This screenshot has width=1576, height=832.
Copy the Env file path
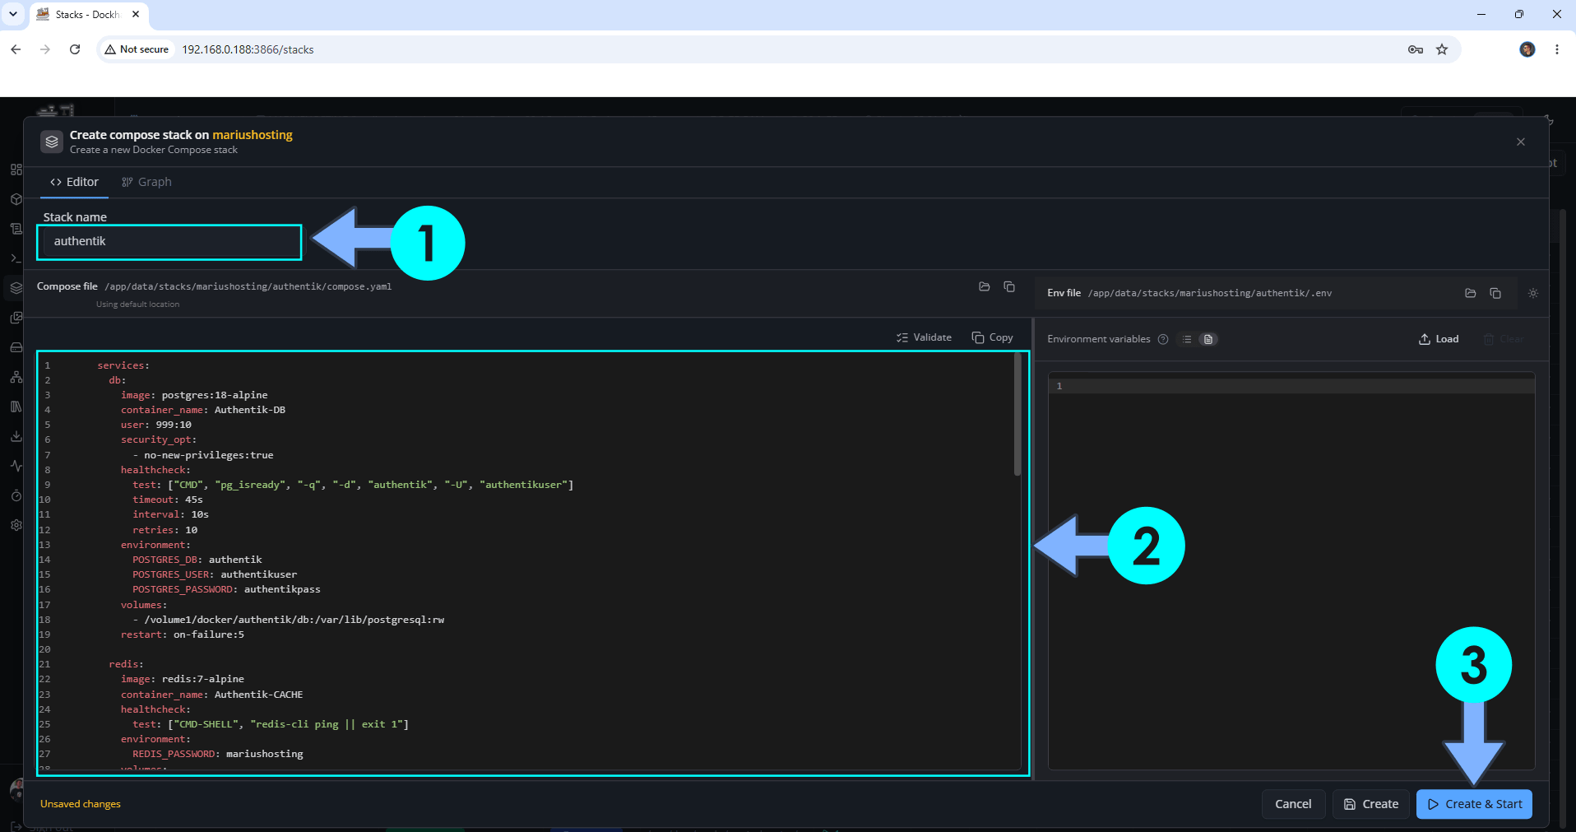tap(1495, 293)
